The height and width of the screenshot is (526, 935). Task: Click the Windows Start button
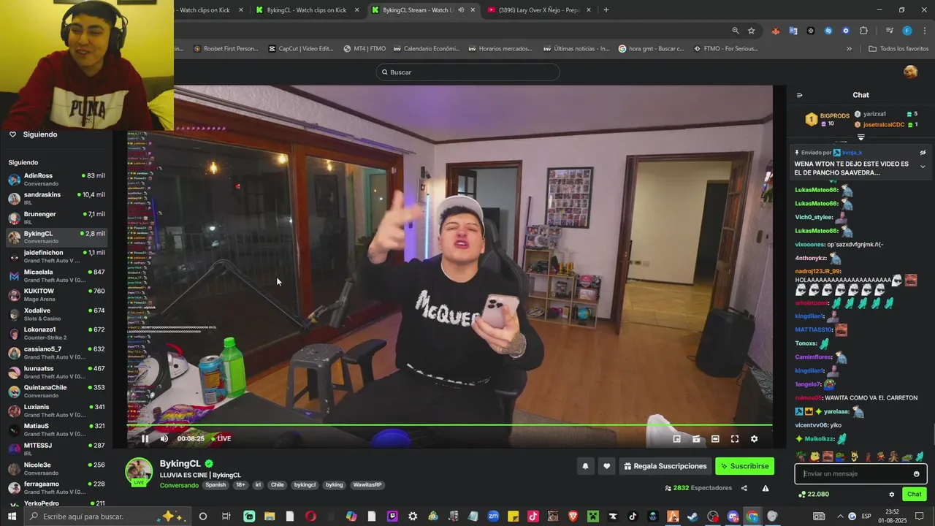click(12, 517)
